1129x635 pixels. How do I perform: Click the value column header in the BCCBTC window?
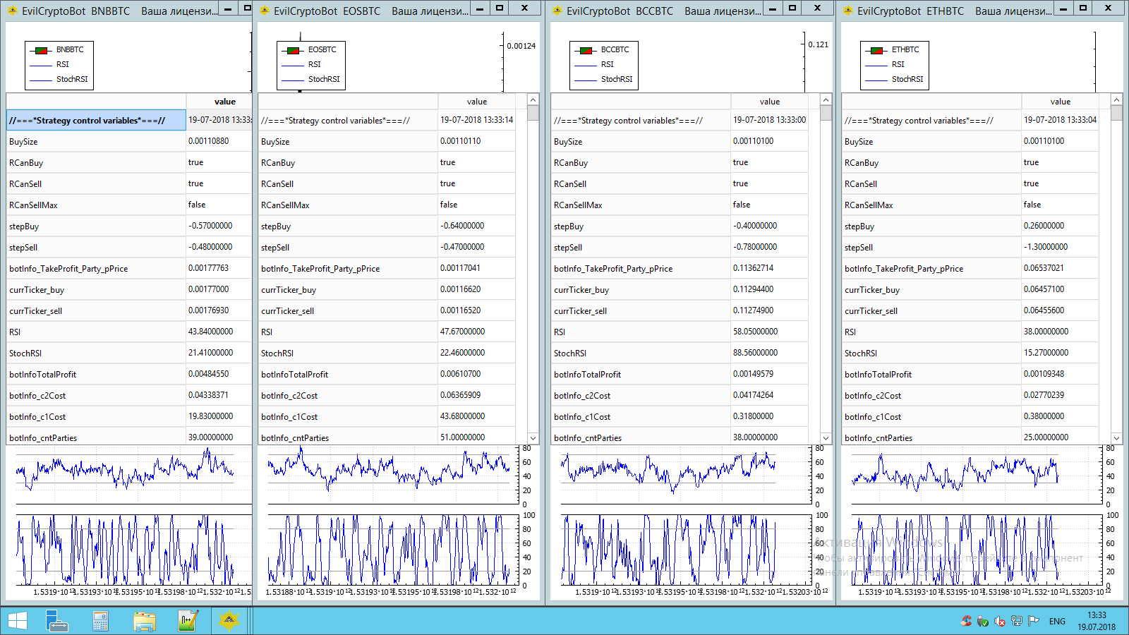[770, 102]
